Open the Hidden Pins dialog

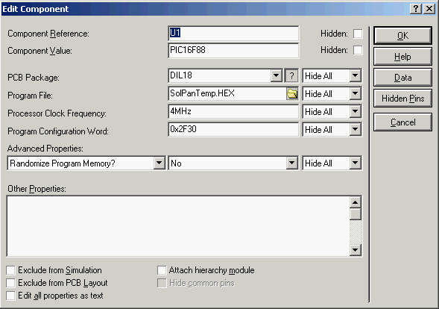(402, 99)
